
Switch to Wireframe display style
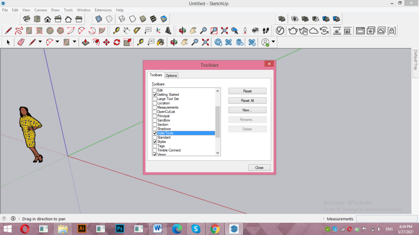tap(121, 19)
